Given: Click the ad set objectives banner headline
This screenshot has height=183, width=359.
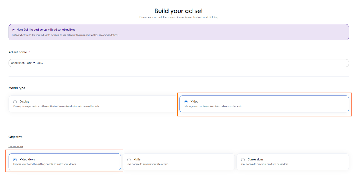Looking at the screenshot, I should click(x=46, y=29).
